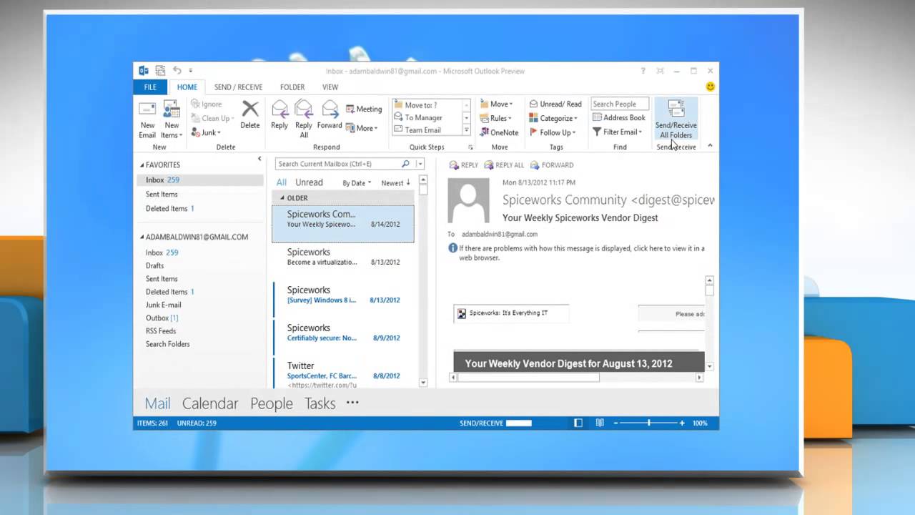Image resolution: width=915 pixels, height=515 pixels.
Task: Switch to the VIEW tab
Action: click(x=330, y=87)
